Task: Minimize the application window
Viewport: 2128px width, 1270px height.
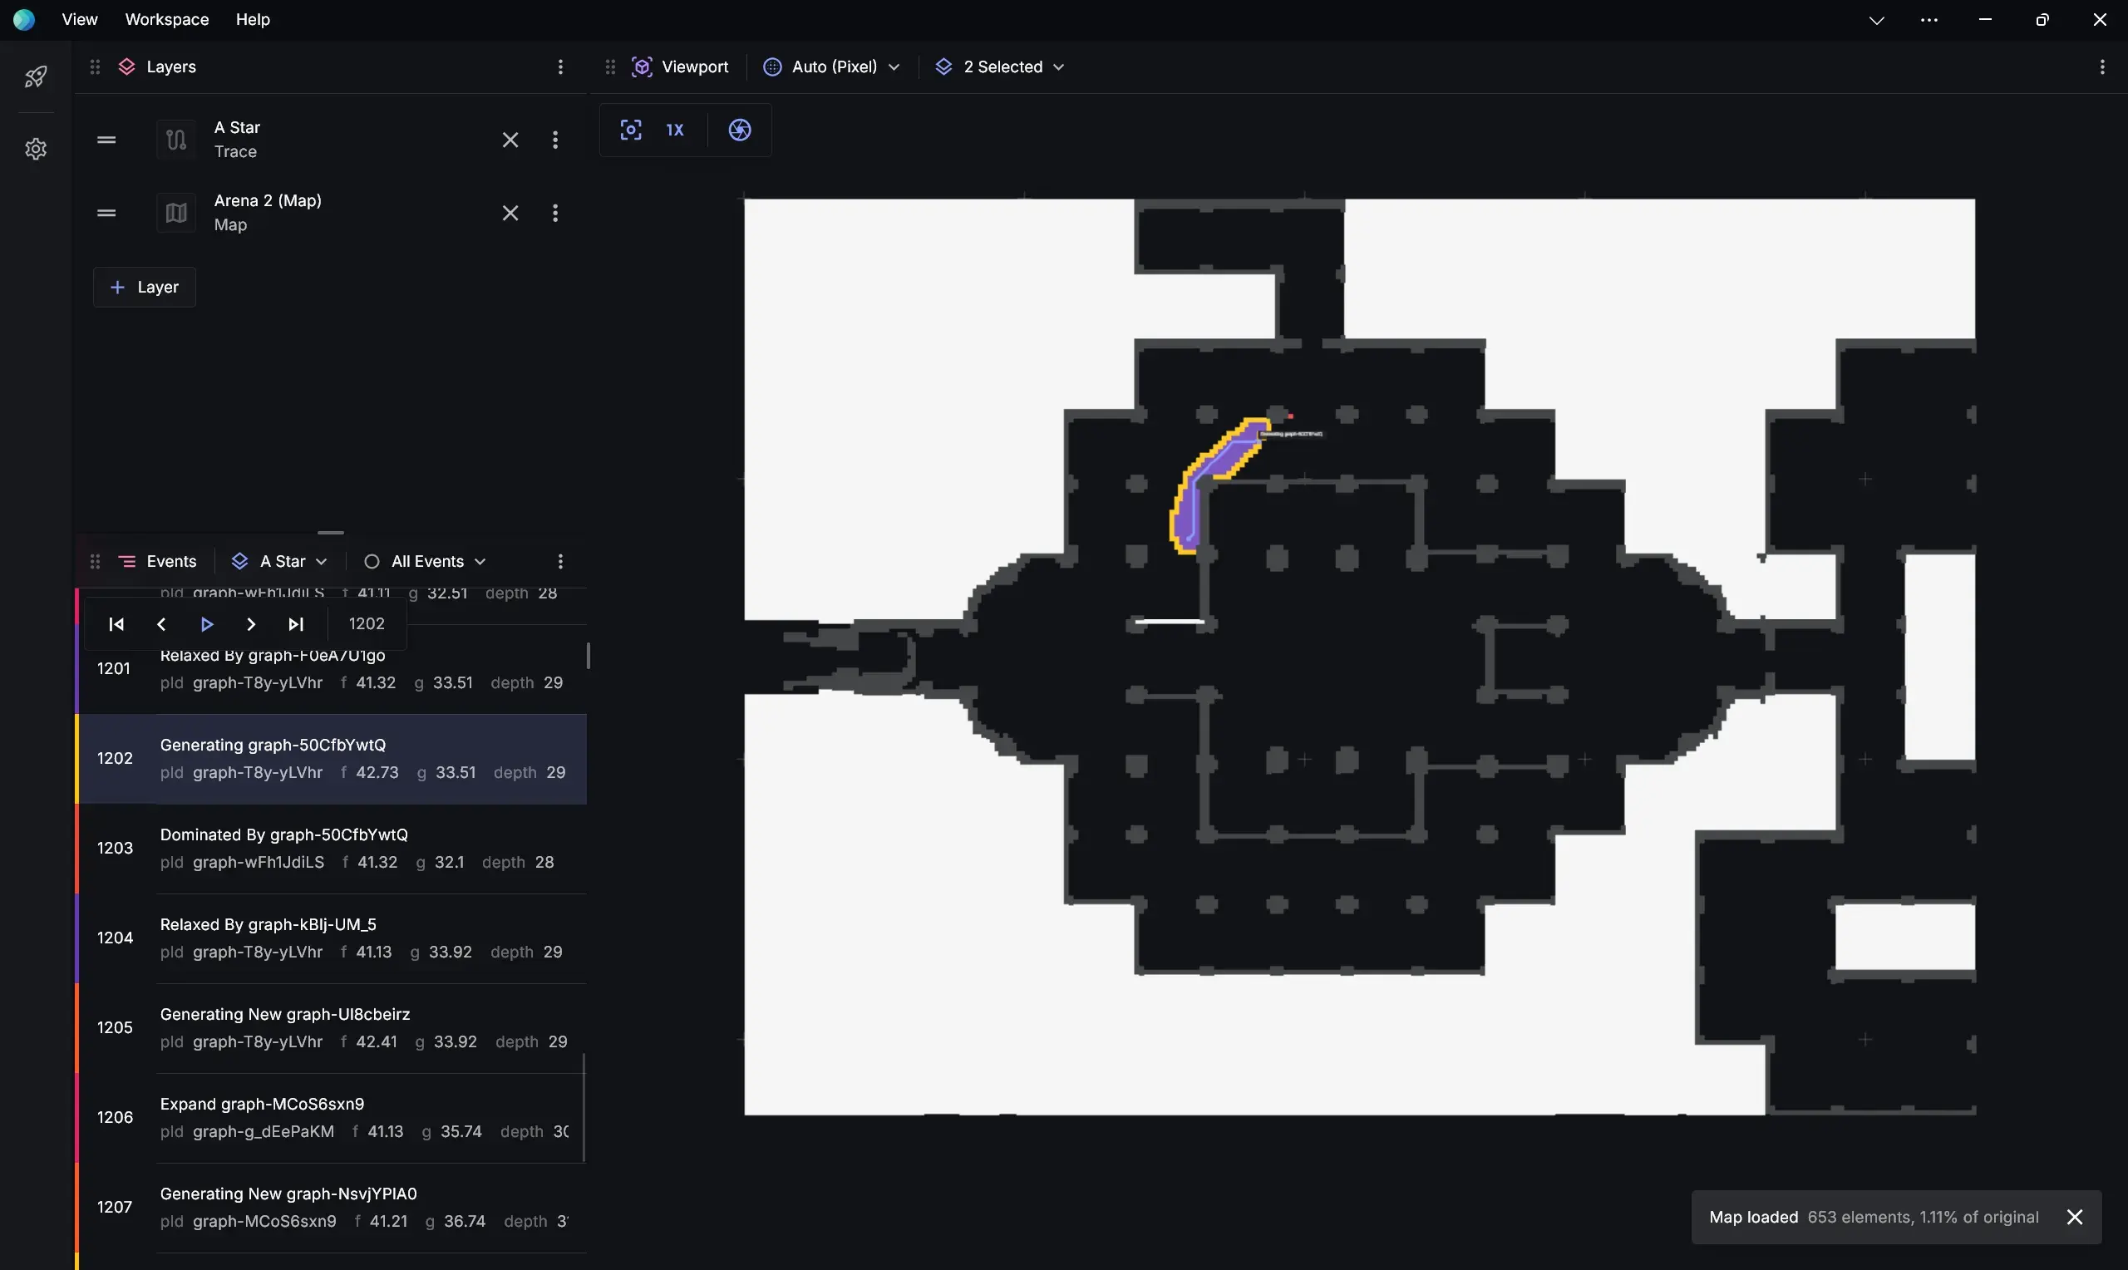Action: point(1985,20)
